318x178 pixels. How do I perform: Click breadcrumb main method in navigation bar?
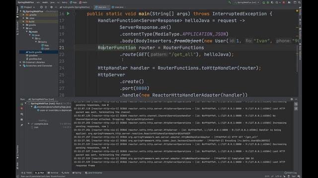click(83, 2)
